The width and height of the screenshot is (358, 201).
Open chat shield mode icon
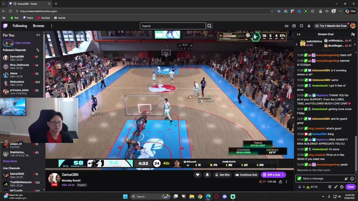[330, 187]
